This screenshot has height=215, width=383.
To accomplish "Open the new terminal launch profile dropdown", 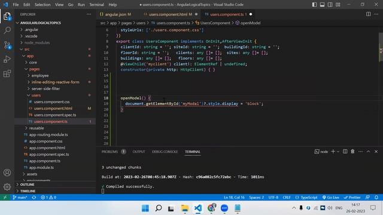I will [x=338, y=152].
